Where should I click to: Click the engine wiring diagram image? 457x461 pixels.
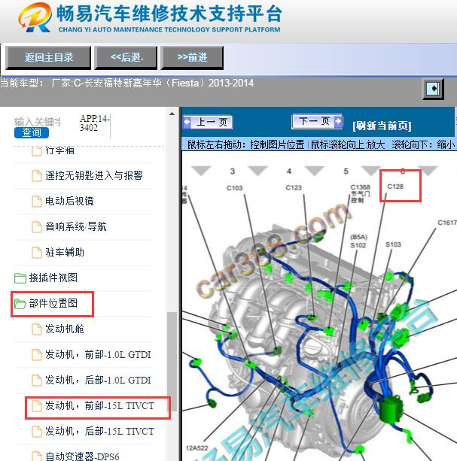tap(319, 306)
